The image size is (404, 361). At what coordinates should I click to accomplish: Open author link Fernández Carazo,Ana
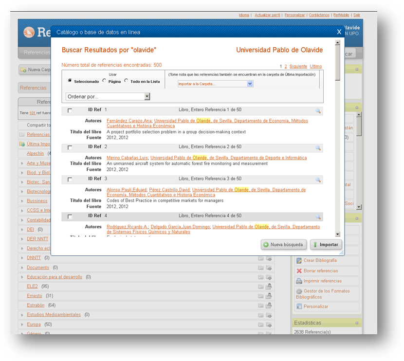click(x=129, y=121)
